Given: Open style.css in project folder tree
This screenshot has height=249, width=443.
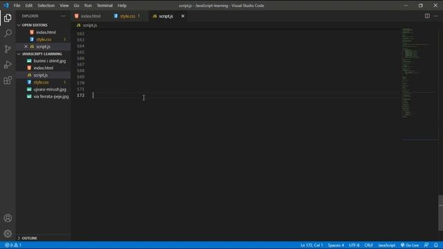Looking at the screenshot, I should pos(41,82).
